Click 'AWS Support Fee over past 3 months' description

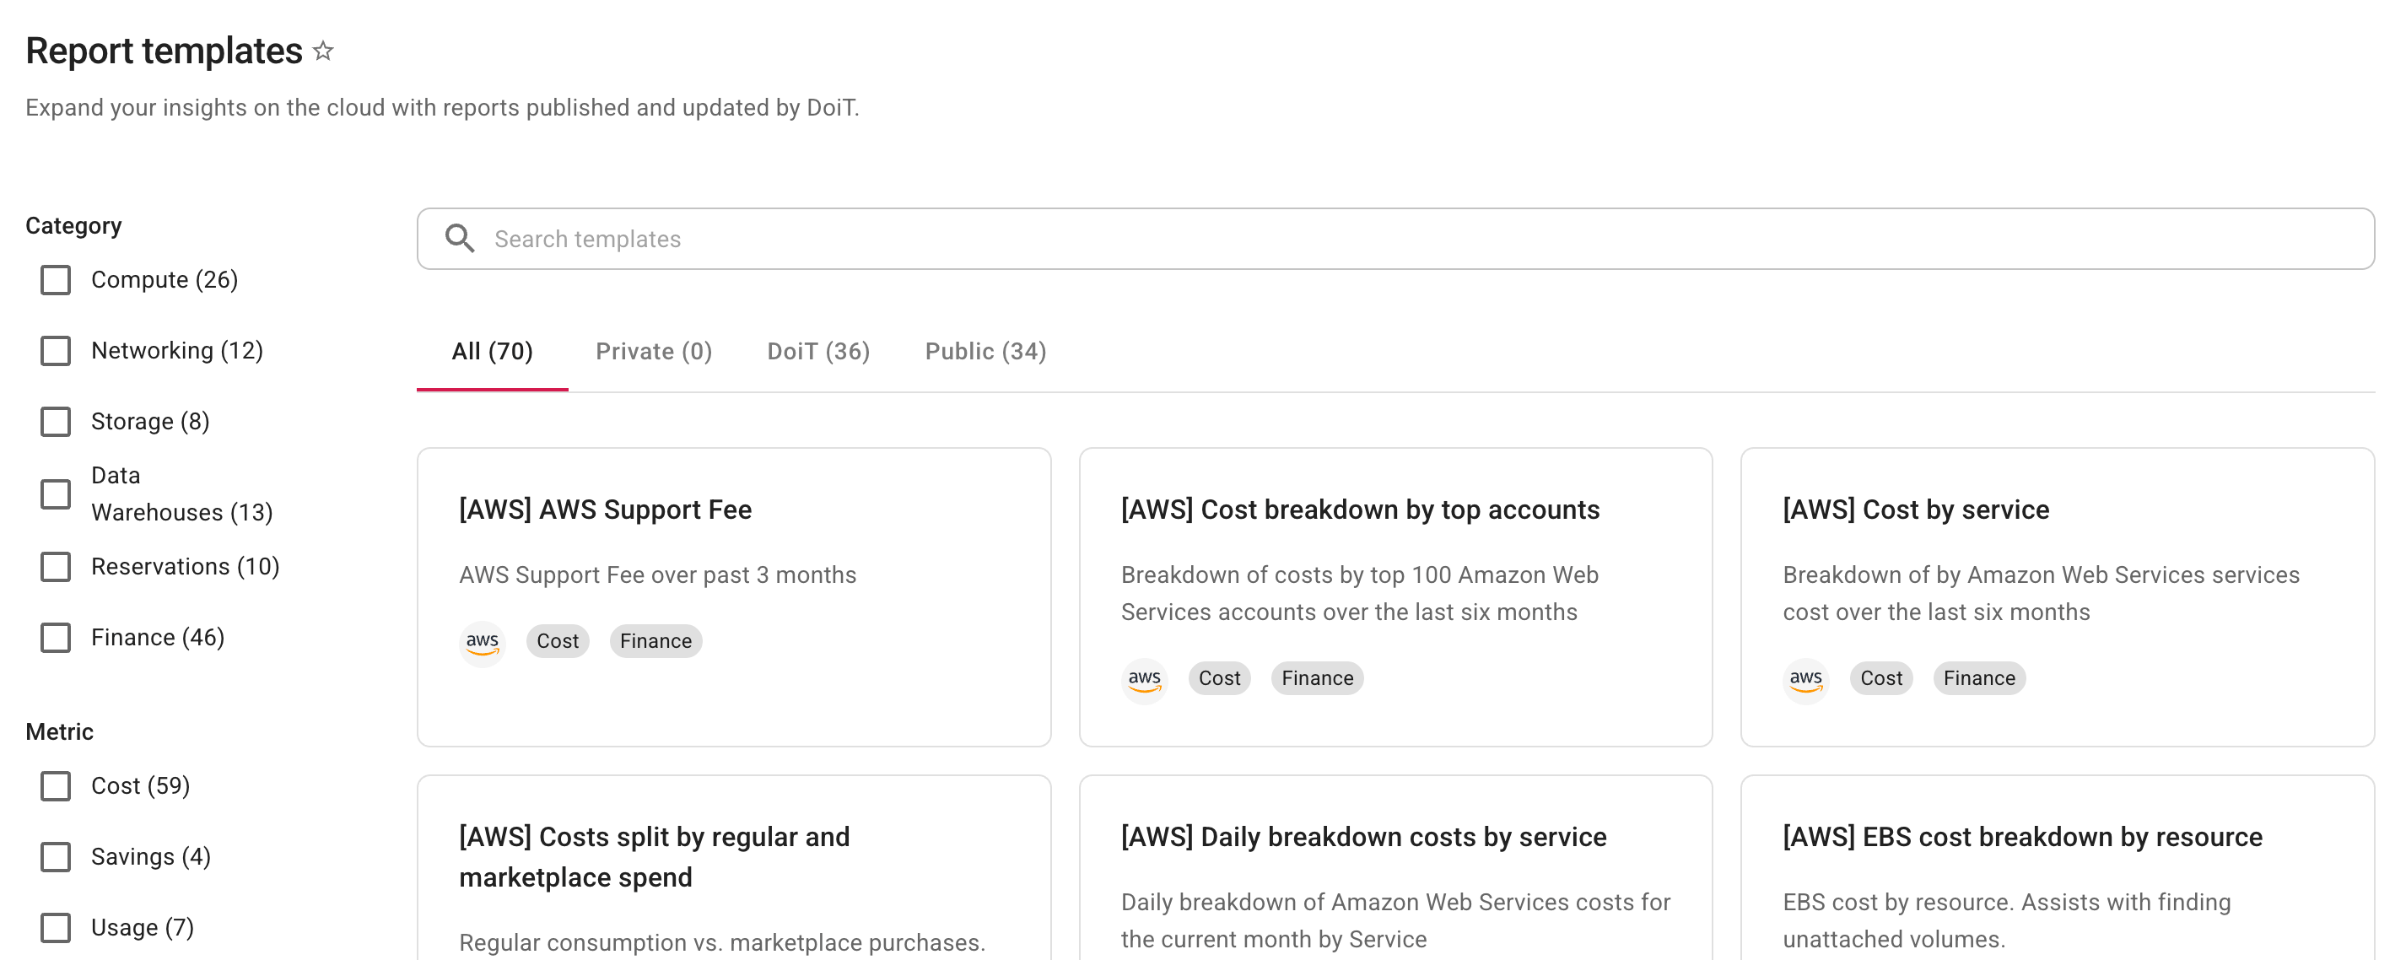point(657,575)
